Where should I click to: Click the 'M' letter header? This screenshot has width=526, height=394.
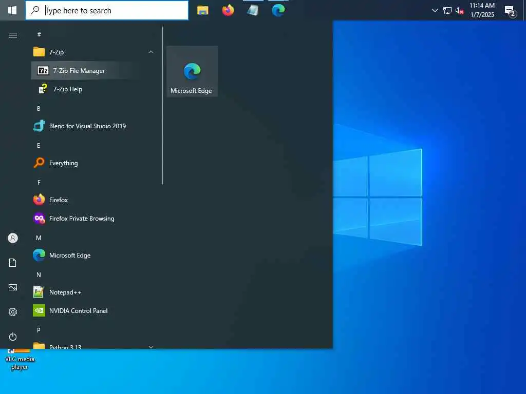pyautogui.click(x=39, y=238)
